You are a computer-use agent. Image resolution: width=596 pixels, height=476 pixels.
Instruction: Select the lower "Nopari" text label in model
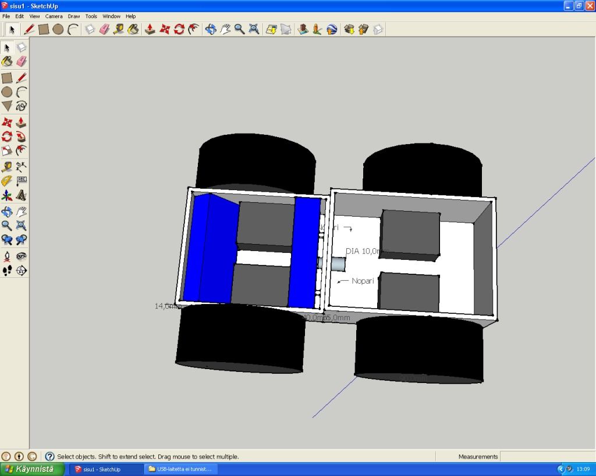[363, 281]
